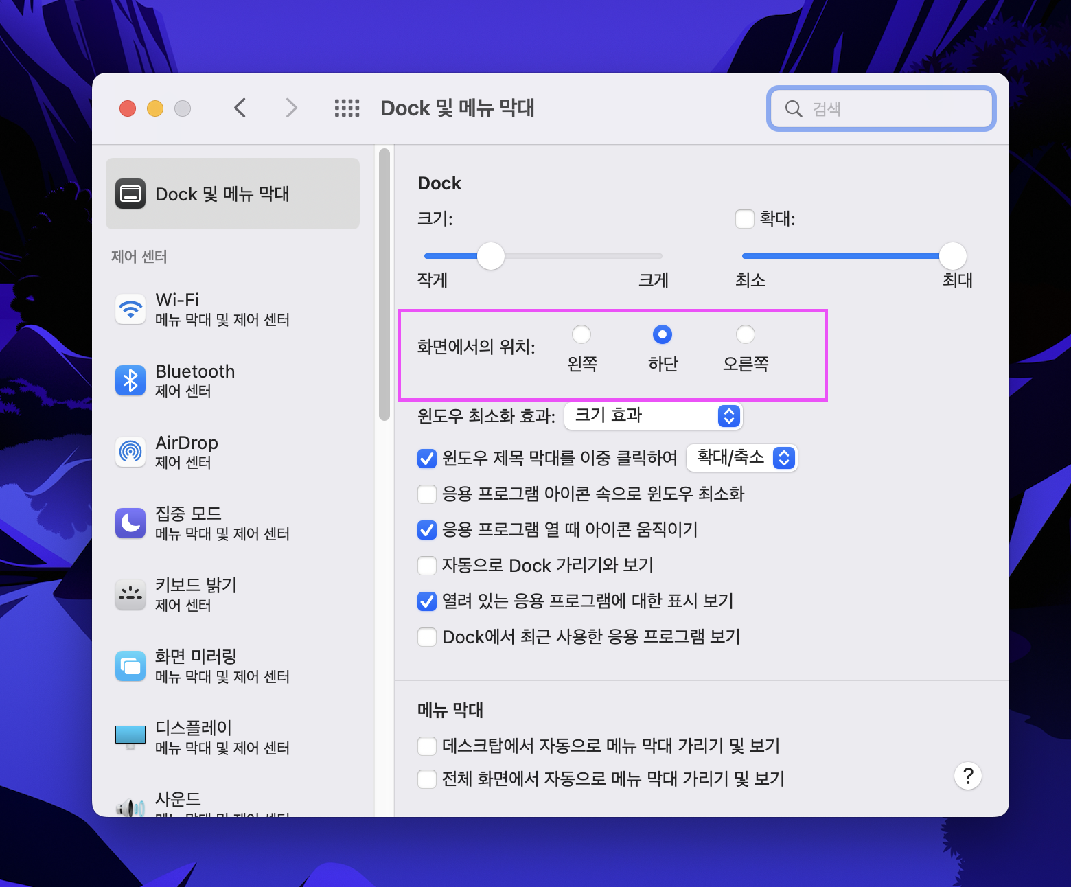This screenshot has width=1071, height=887.
Task: Open the Bluetooth icon in sidebar
Action: coord(130,380)
